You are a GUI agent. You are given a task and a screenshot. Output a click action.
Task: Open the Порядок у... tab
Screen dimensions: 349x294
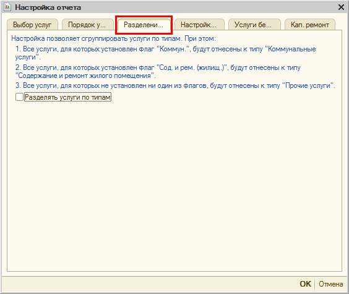[87, 25]
